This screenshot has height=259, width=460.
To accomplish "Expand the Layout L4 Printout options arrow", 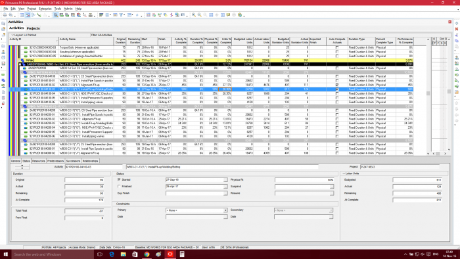I will (12, 35).
